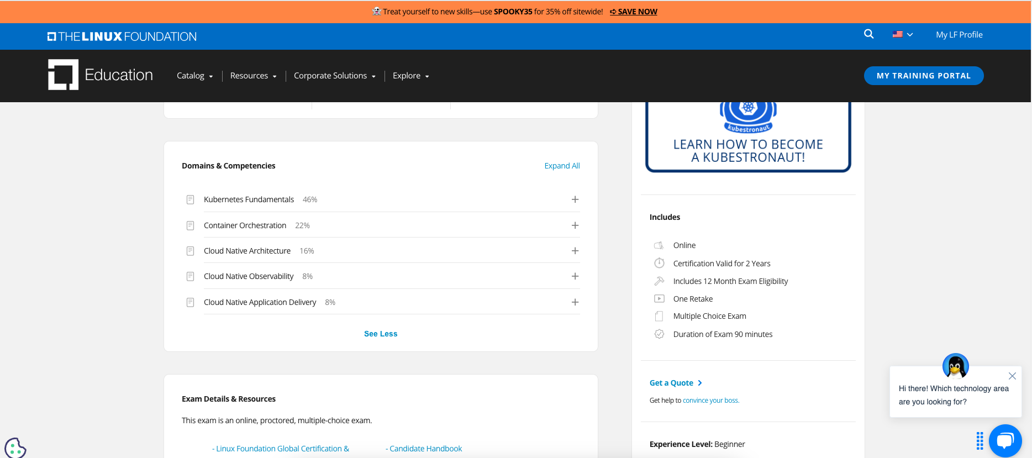The width and height of the screenshot is (1032, 458).
Task: Click Get a Quote link
Action: click(676, 383)
